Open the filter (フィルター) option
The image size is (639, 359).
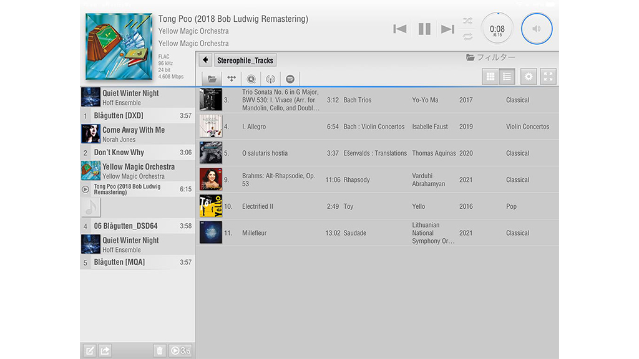pyautogui.click(x=490, y=57)
